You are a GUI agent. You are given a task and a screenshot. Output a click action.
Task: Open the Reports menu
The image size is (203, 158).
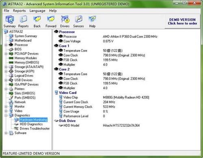[19, 11]
